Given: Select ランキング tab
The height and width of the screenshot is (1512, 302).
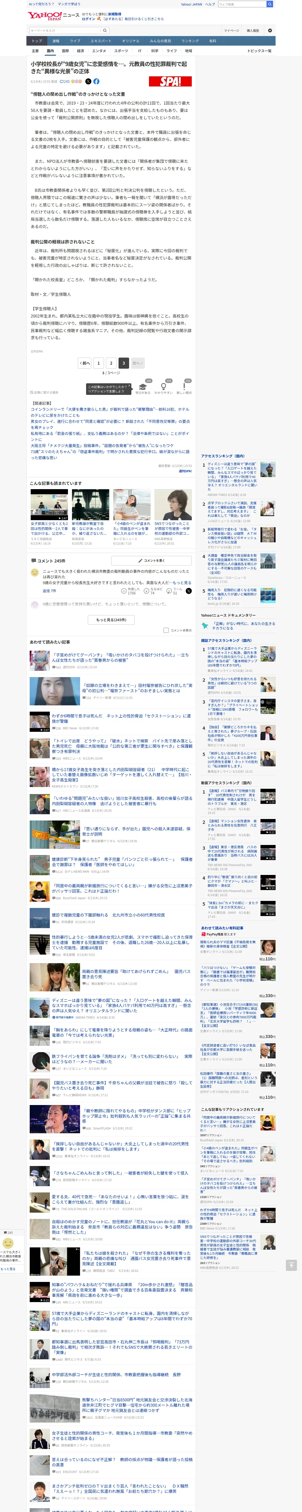Looking at the screenshot, I should point(190,41).
